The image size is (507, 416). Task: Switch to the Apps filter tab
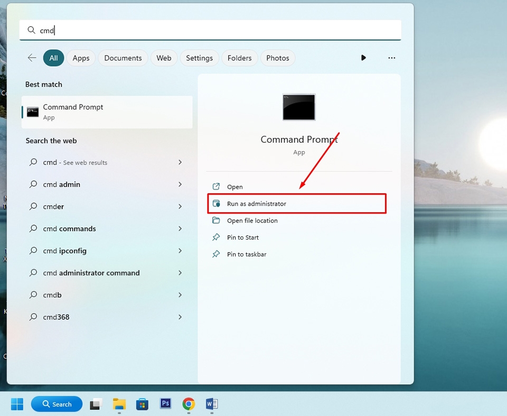[x=81, y=58]
